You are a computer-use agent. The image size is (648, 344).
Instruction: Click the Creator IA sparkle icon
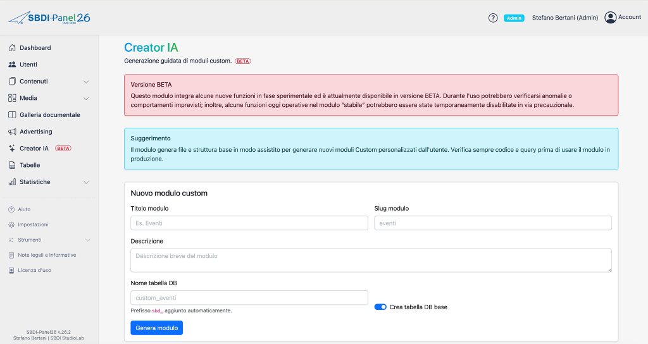pyautogui.click(x=12, y=149)
